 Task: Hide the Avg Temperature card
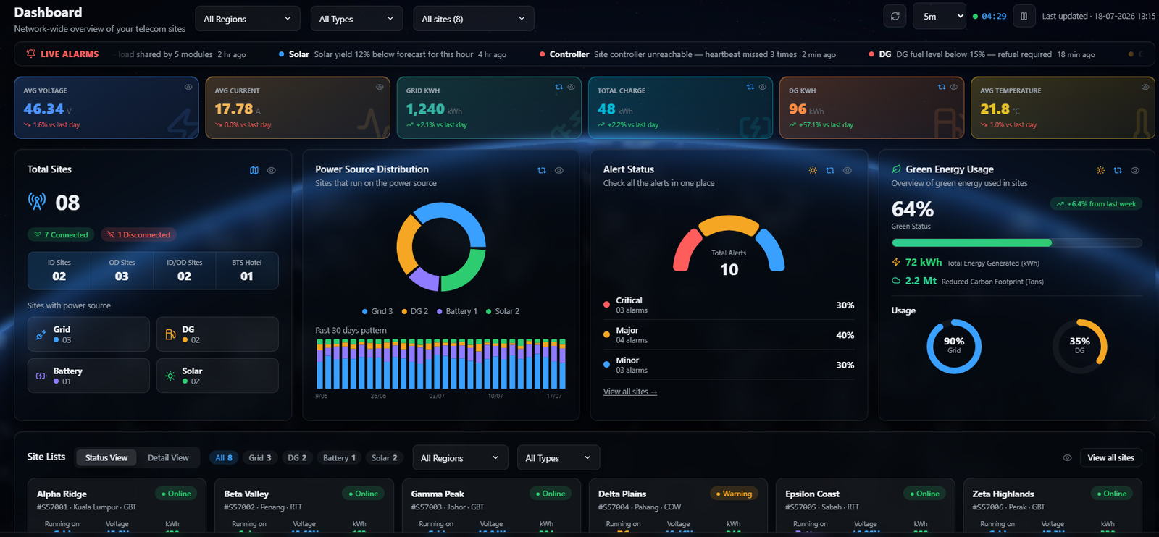pos(1145,87)
